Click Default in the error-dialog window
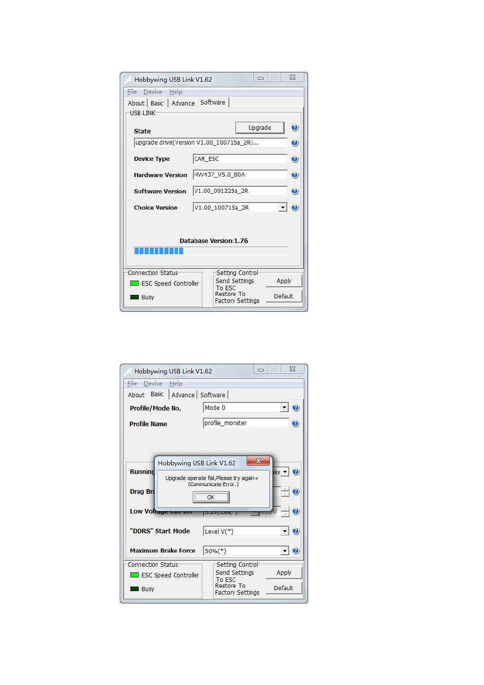This screenshot has height=685, width=484. pos(284,588)
